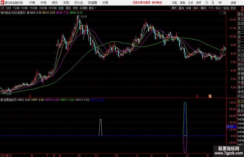The width and height of the screenshot is (244, 157).
Task: Switch to 月线 monthly tab
Action: tap(75, 8)
